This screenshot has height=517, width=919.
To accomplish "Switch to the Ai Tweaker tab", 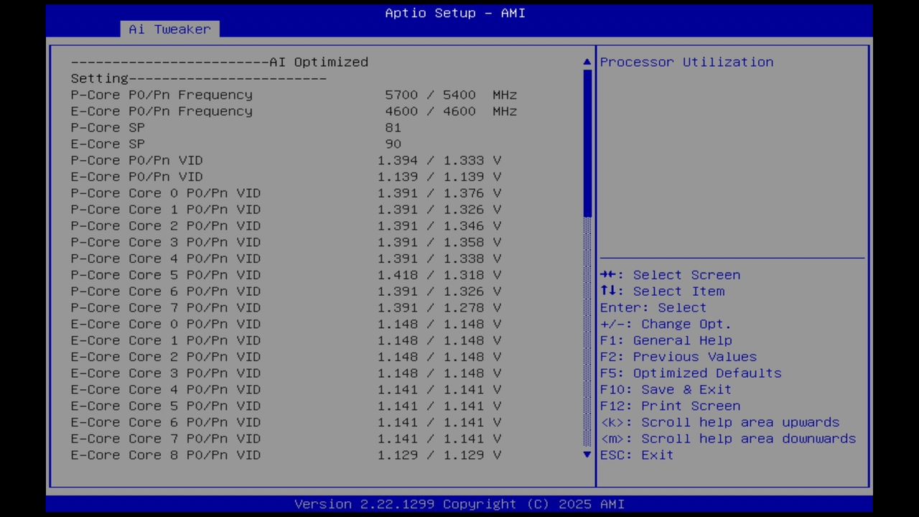I will pyautogui.click(x=169, y=29).
